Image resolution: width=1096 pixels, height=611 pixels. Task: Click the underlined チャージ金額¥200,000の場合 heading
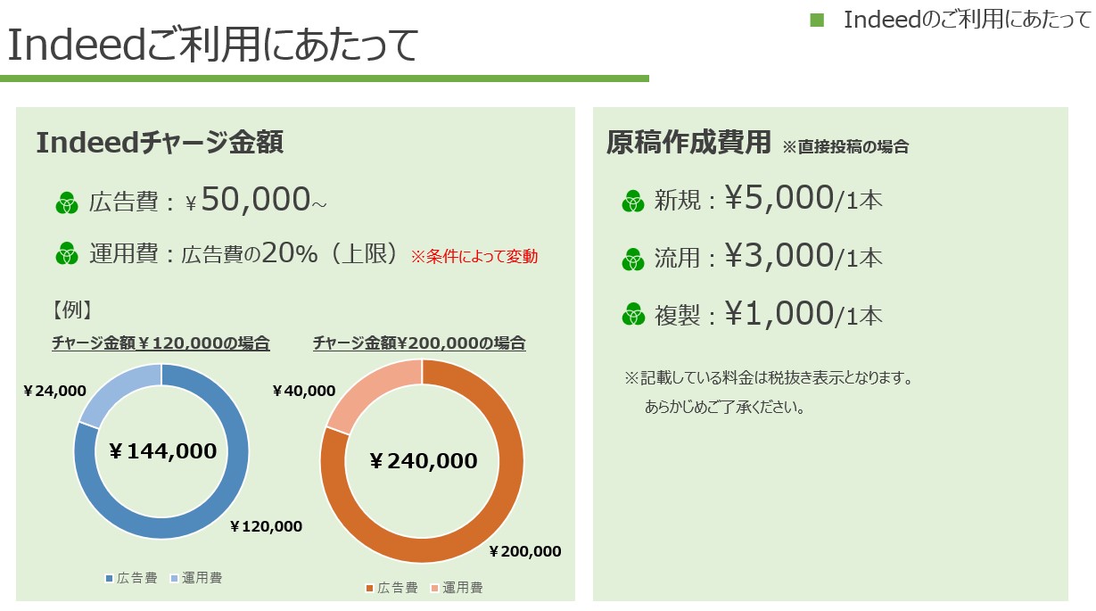pyautogui.click(x=419, y=343)
